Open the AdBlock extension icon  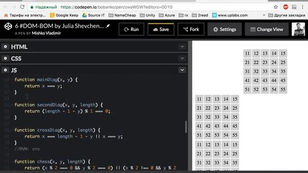tap(285, 7)
